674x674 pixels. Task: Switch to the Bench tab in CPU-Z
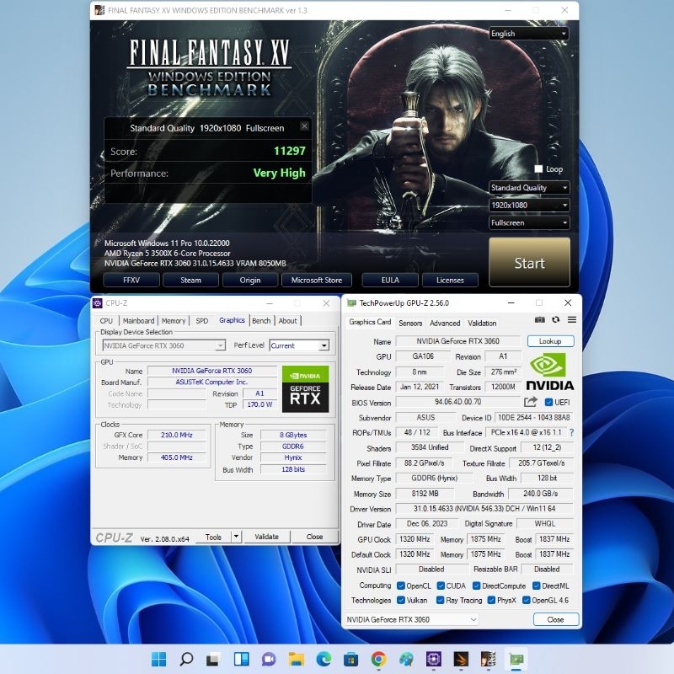(x=261, y=321)
